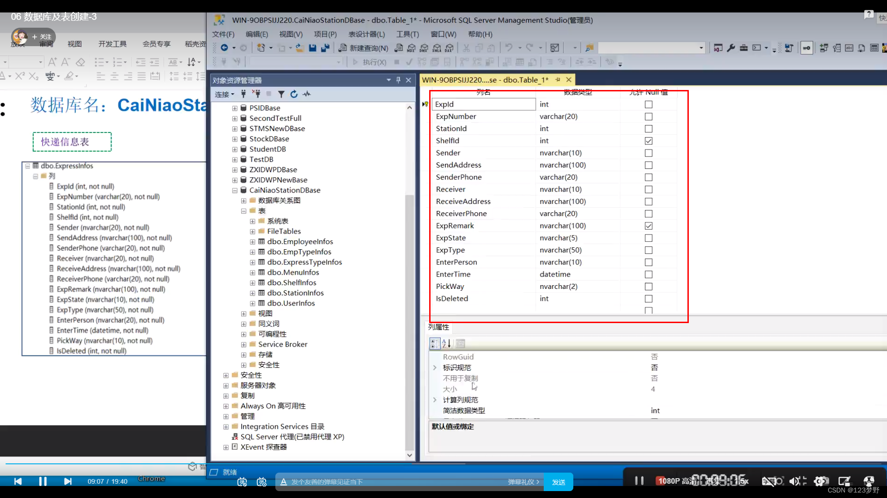Expand the 计算列规范 property group
887x498 pixels.
pos(435,400)
